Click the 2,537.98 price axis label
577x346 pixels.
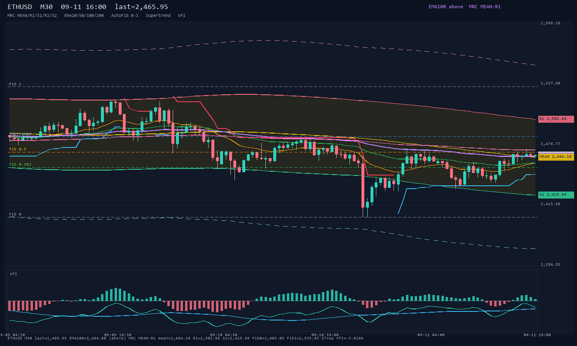(551, 84)
